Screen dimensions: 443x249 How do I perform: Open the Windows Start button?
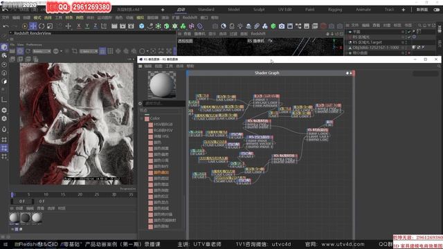pos(6,244)
